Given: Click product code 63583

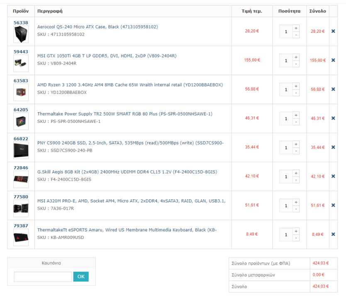Looking at the screenshot, I should click(x=21, y=81).
